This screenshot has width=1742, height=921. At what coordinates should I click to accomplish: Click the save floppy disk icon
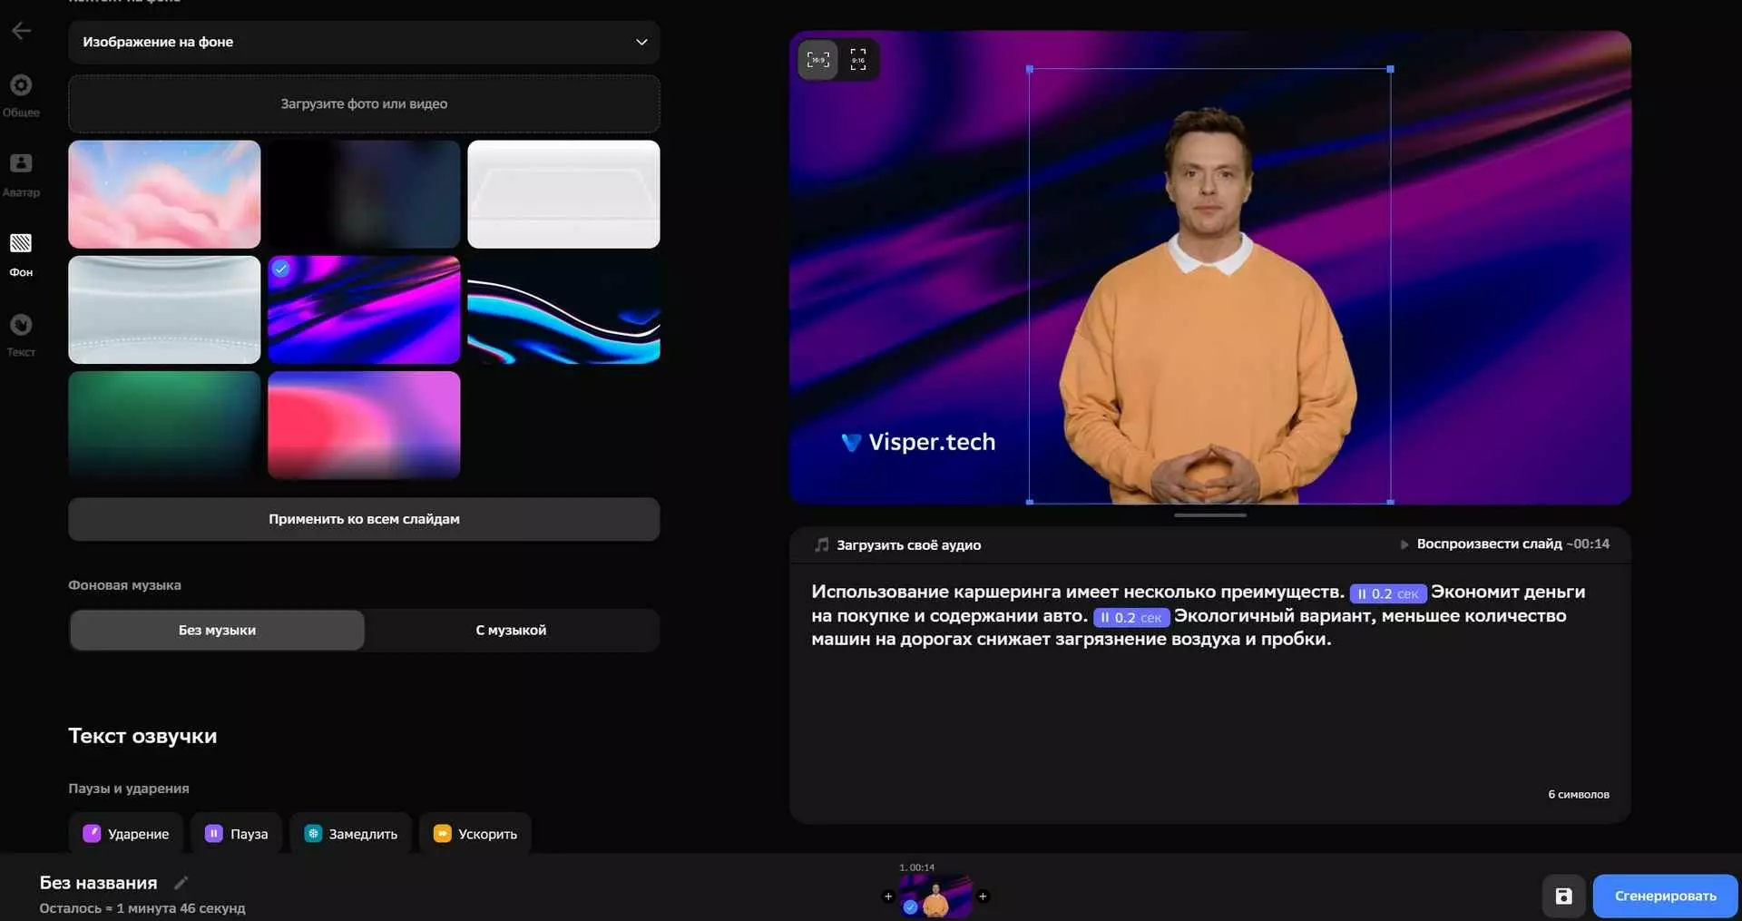tap(1563, 897)
